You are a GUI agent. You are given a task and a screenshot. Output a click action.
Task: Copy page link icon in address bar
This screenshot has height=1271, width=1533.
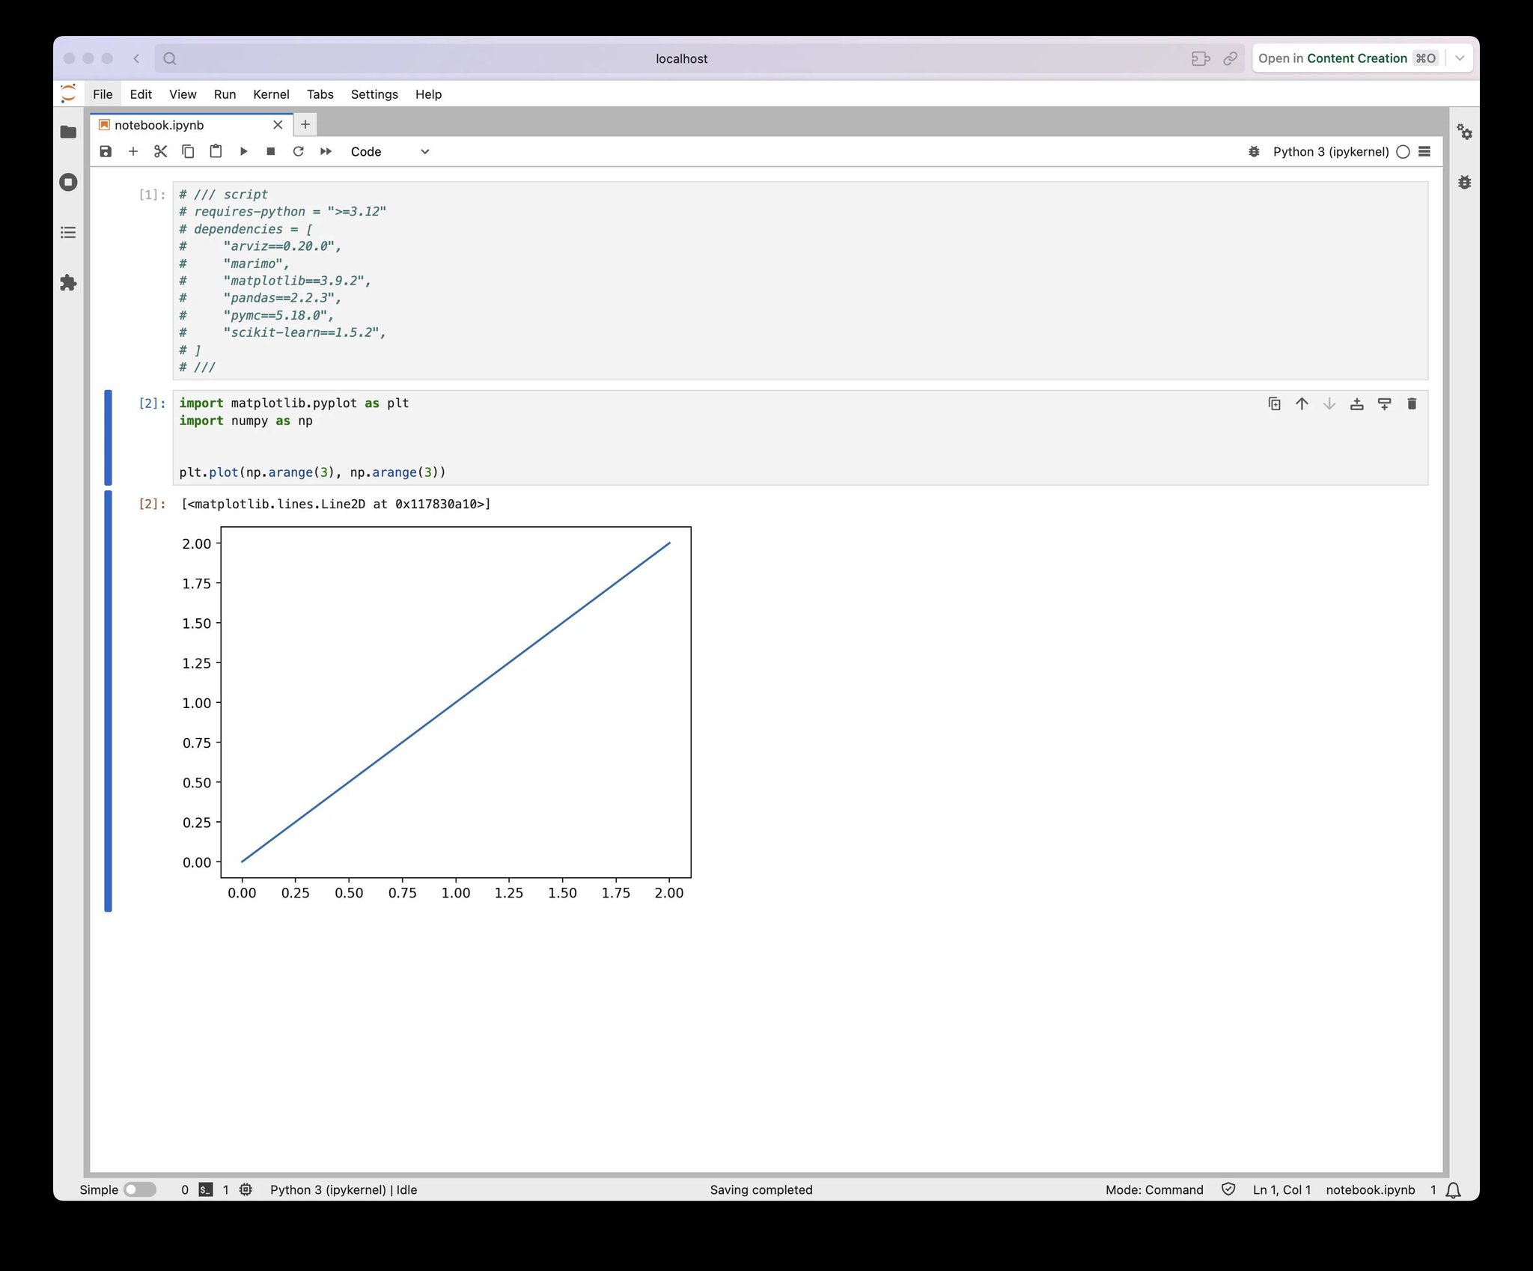(x=1230, y=58)
